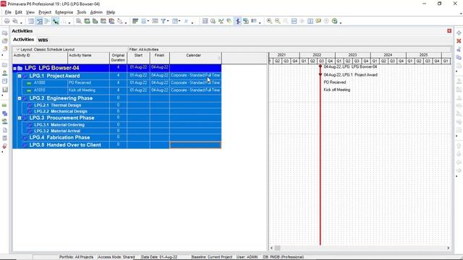Toggle the Gantt Chart view button
Image resolution: width=463 pixels, height=260 pixels.
(39, 21)
